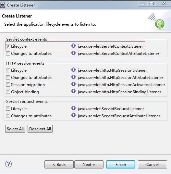Click the interface icon beside HttpSessionListener
171x174 pixels.
coord(73,70)
